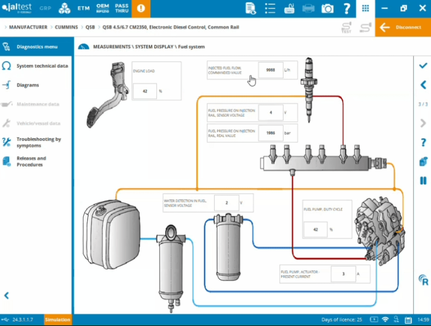The image size is (431, 326).
Task: Go to previous page with left chevron
Action: [x=423, y=85]
